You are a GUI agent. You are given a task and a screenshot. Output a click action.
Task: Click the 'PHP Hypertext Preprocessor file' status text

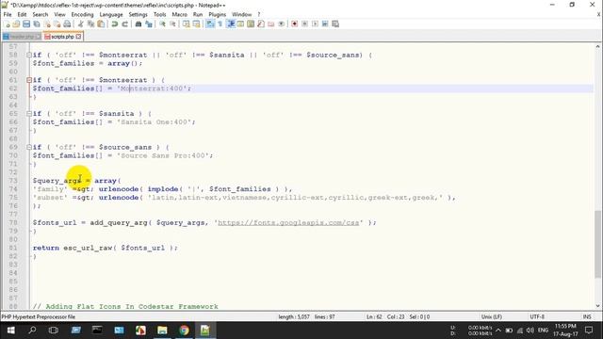click(x=39, y=316)
